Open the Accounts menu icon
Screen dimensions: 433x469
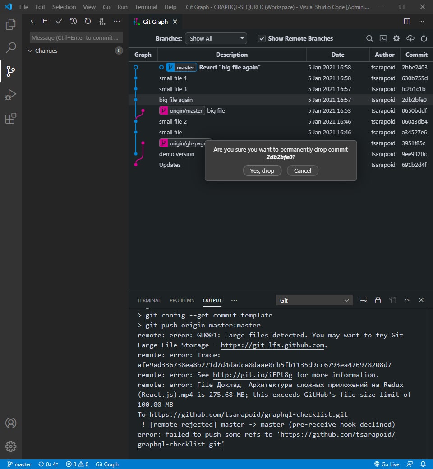point(11,423)
